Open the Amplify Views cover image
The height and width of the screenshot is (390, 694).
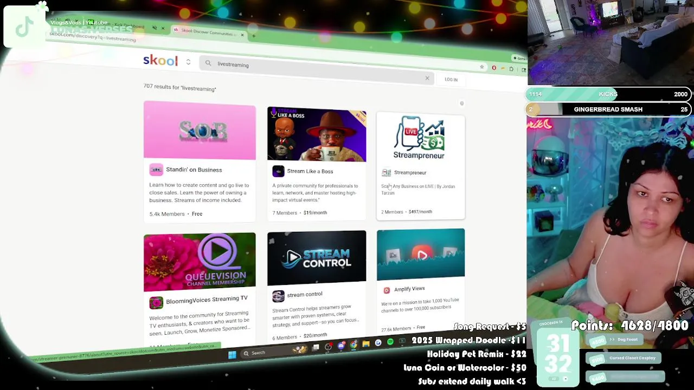pos(421,253)
